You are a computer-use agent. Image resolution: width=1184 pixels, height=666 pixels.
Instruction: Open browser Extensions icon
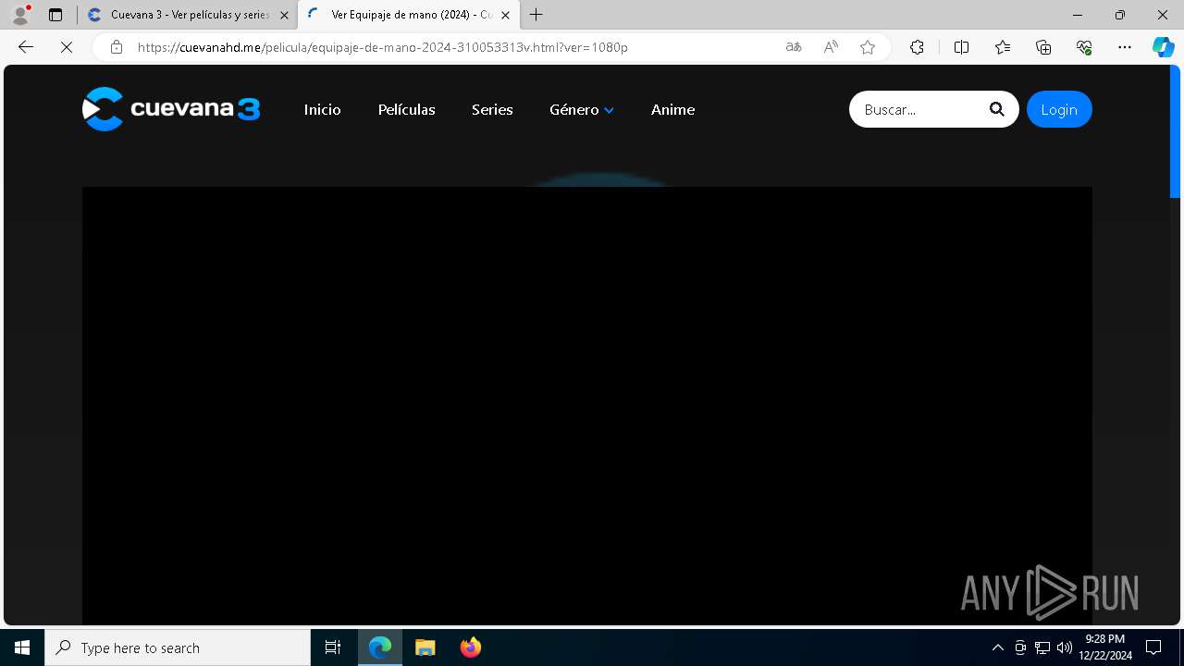917,47
